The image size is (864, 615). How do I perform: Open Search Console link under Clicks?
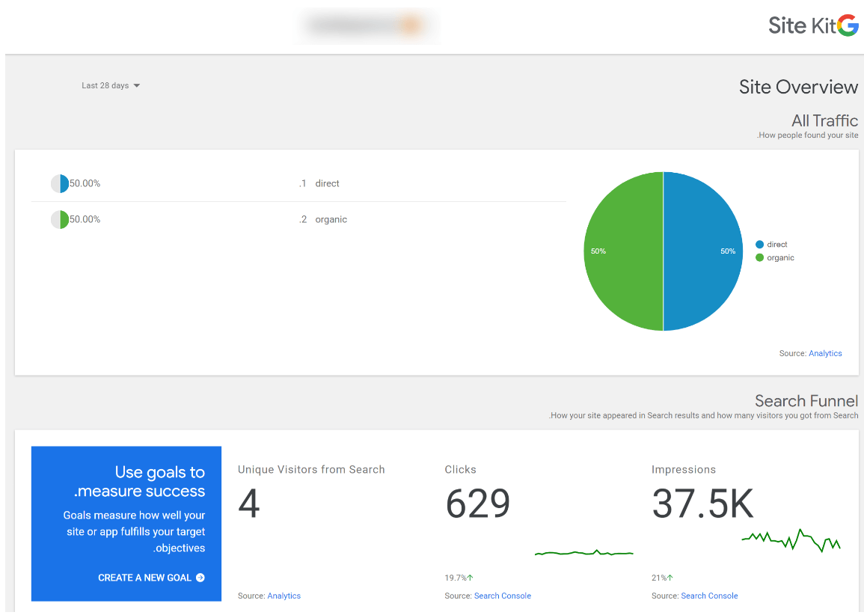click(x=503, y=596)
